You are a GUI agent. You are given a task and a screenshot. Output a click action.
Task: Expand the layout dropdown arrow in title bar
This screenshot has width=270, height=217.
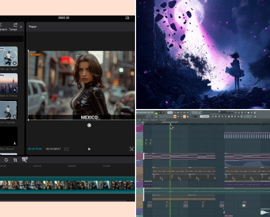132,18
